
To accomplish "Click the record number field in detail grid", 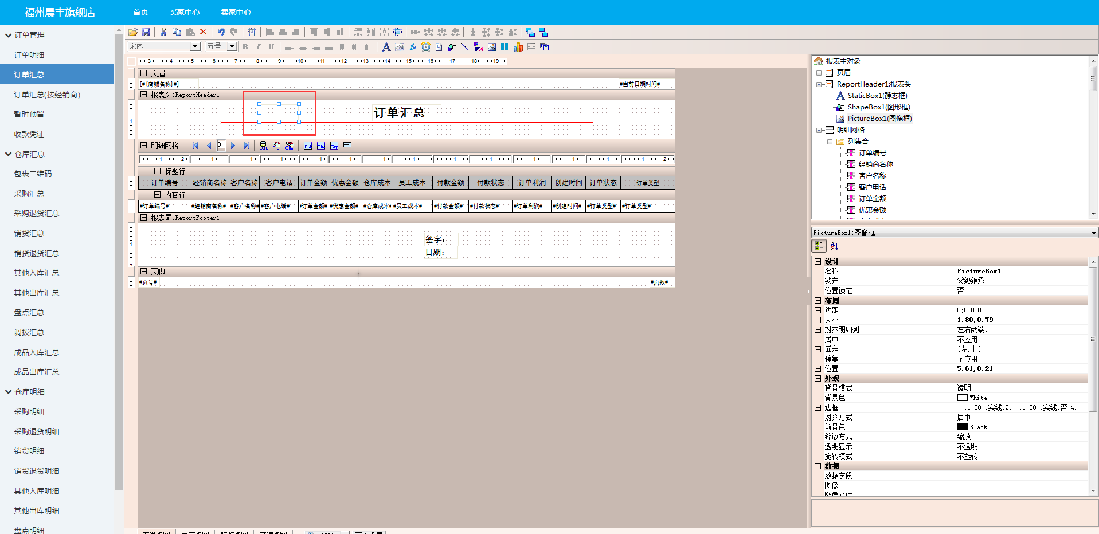I will (221, 146).
